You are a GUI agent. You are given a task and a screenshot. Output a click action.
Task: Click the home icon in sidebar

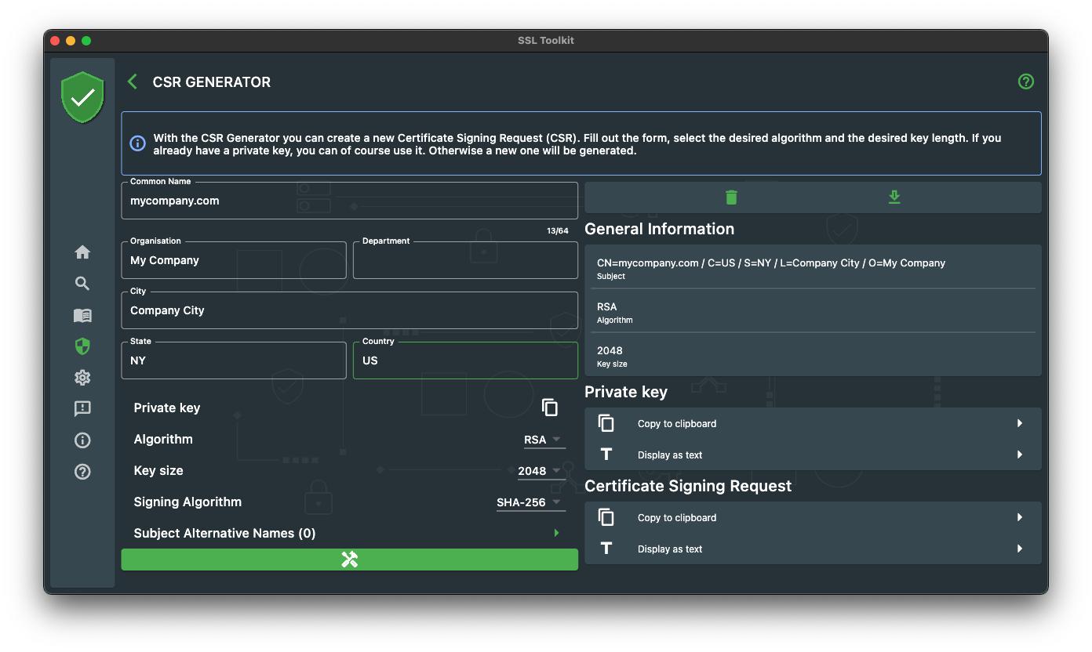(x=82, y=252)
